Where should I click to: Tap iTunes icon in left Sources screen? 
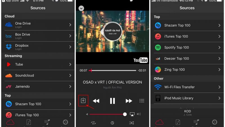(x=9, y=115)
